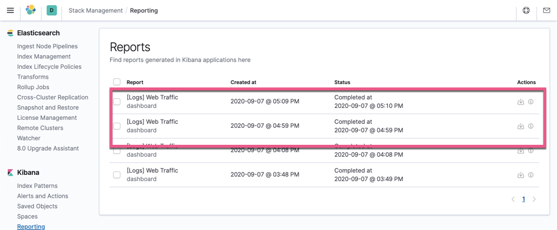The image size is (557, 230).
Task: Check the 05:09 PM report checkbox
Action: click(117, 102)
